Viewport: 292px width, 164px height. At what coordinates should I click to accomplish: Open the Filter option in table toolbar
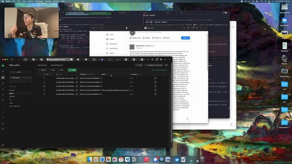tap(52, 70)
